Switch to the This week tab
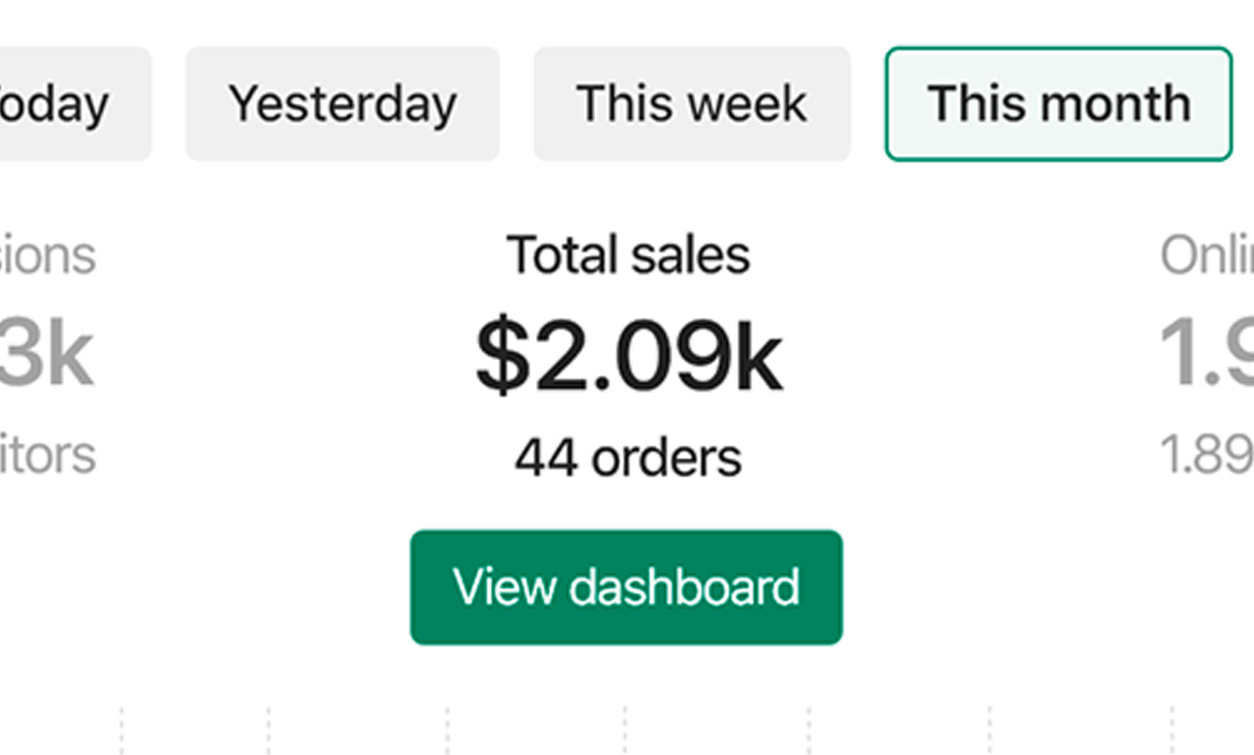1254x755 pixels. tap(692, 104)
